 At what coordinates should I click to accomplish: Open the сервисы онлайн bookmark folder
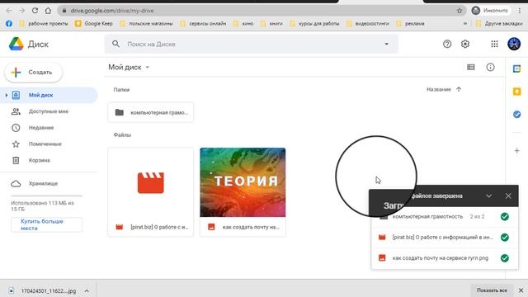[203, 24]
